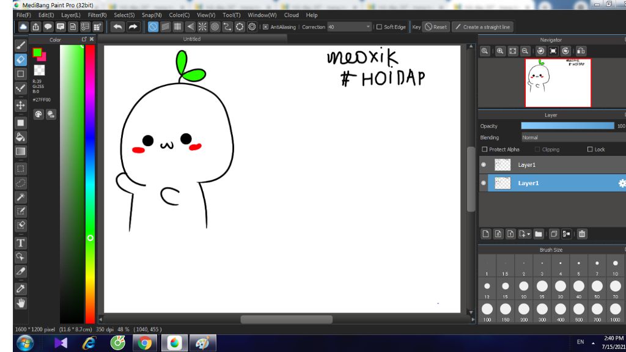626x352 pixels.
Task: Open the Cloud menu
Action: tap(291, 15)
